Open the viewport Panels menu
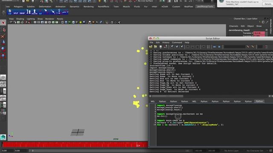 point(60,19)
